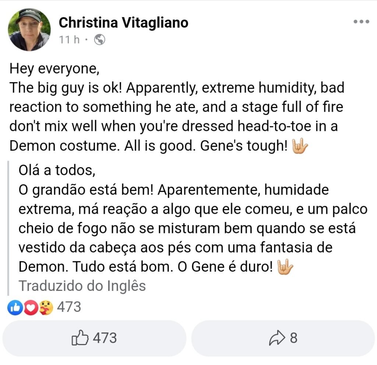Image resolution: width=377 pixels, height=365 pixels.
Task: Click the 'Hey everyone,' greeting line
Action: [x=54, y=68]
